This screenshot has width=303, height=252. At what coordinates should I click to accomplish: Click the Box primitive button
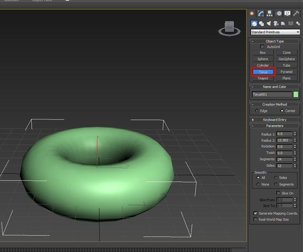point(263,52)
